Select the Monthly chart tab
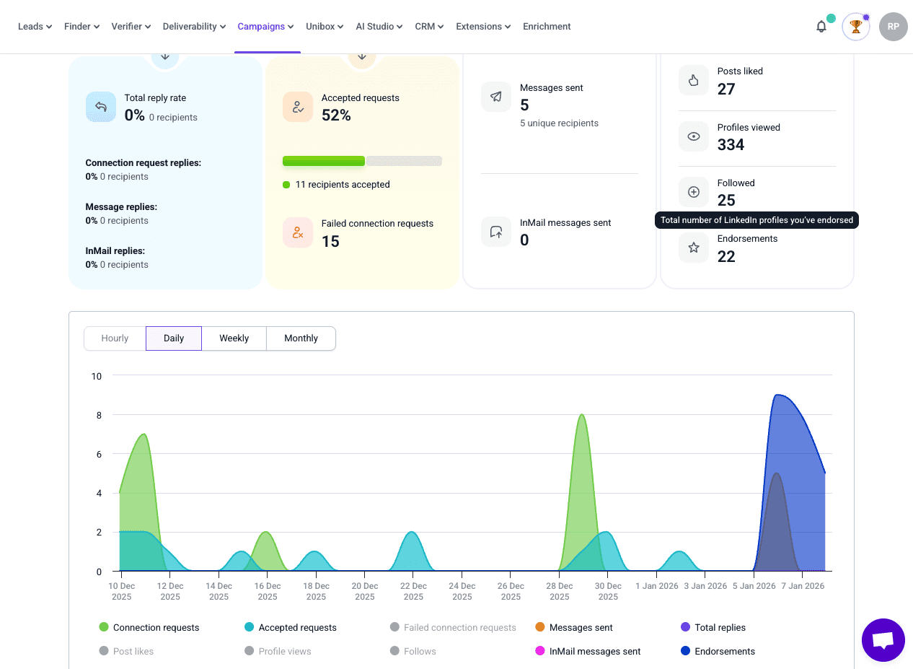This screenshot has height=669, width=913. [x=301, y=338]
